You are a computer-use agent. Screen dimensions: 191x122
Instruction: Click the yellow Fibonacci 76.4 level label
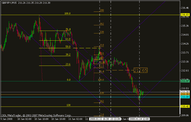point(68,29)
